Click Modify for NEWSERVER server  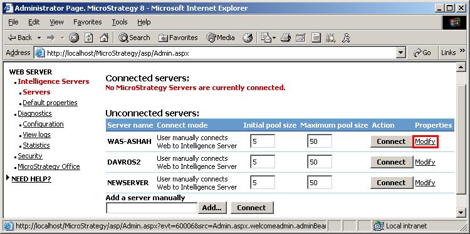coord(425,183)
